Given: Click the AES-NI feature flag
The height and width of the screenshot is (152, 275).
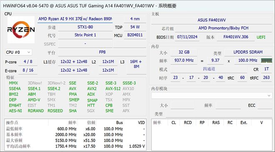Looking at the screenshot, I should tap(15, 111).
